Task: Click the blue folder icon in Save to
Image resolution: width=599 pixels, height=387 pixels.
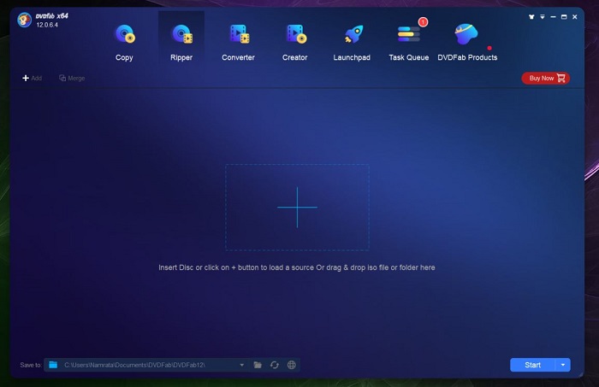Action: [53, 365]
